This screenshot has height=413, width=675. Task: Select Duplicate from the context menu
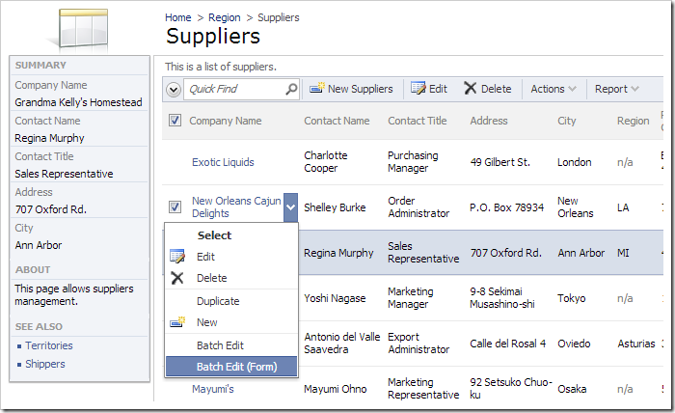tap(218, 301)
